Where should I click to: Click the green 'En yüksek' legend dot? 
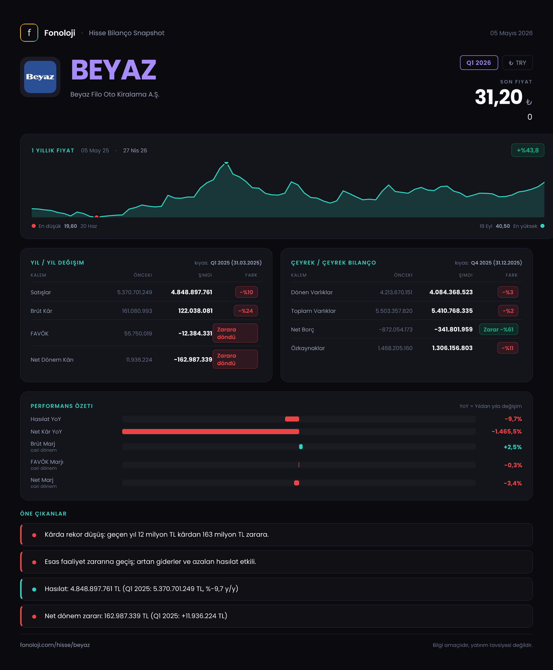pos(542,226)
